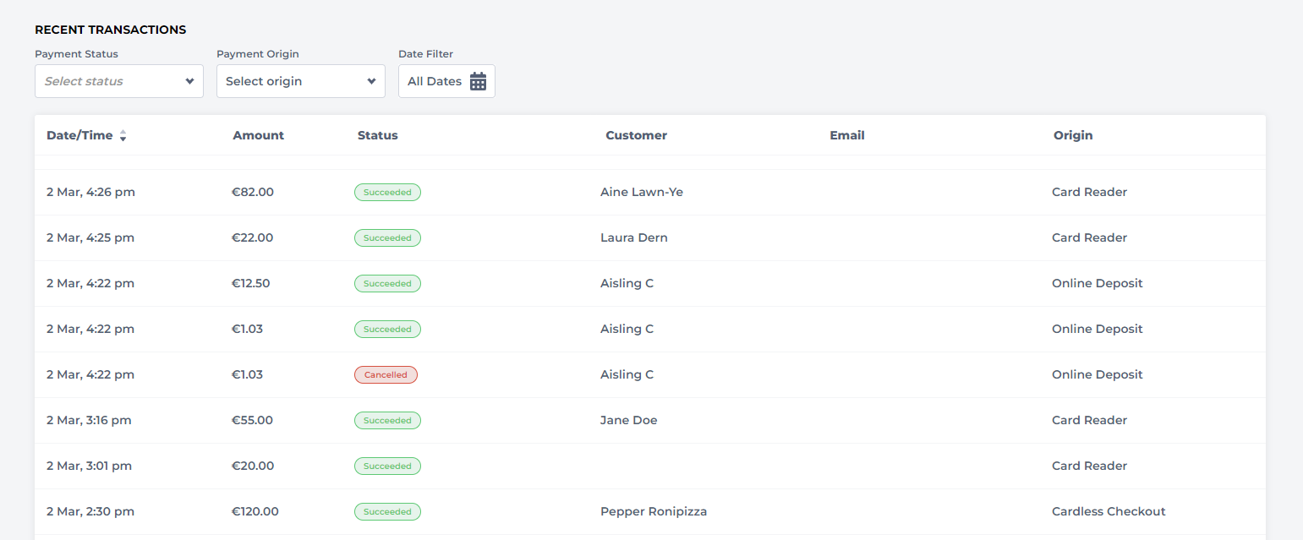Select customer name Aine Lawn-Ye
Image resolution: width=1303 pixels, height=540 pixels.
tap(642, 192)
